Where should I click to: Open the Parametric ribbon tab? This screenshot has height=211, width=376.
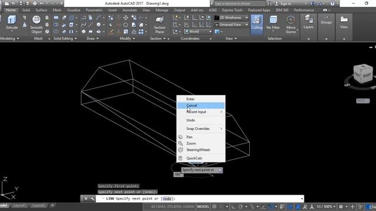point(94,10)
